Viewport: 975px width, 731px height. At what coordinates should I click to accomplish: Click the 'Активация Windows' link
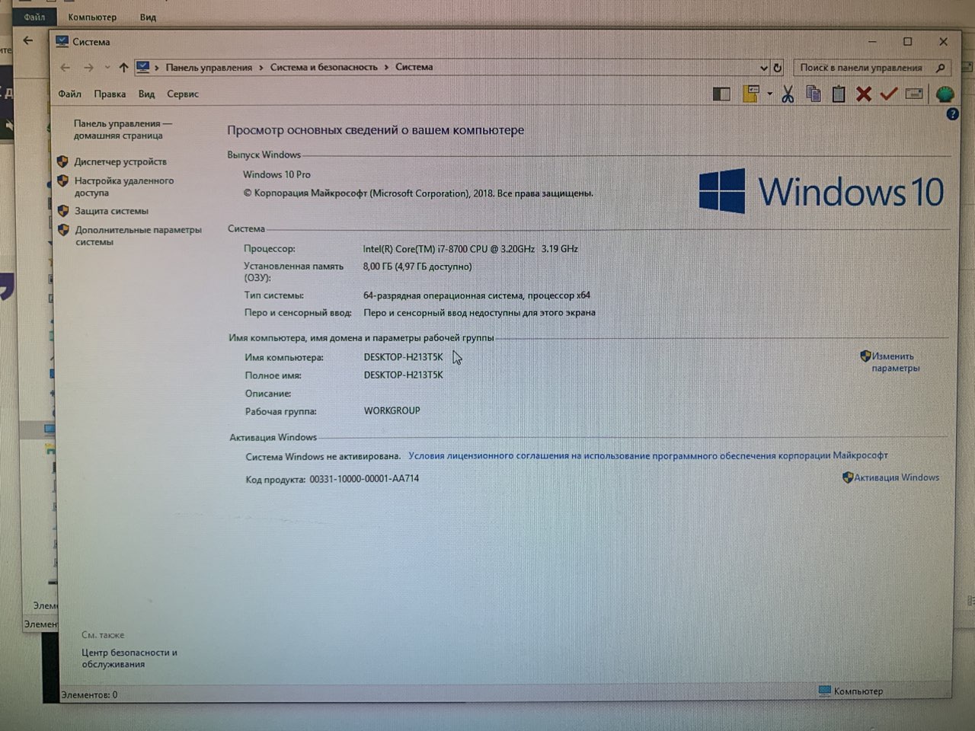[897, 477]
